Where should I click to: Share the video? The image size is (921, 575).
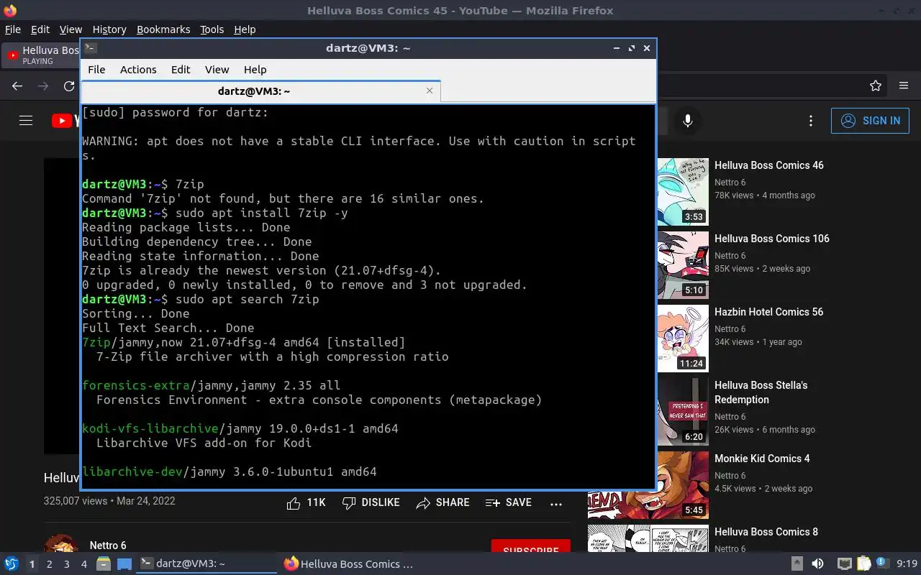[443, 502]
